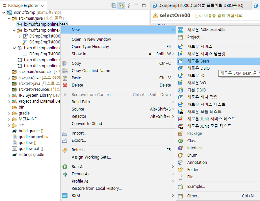Screen dimensions: 260x201
Task: Toggle Link with Editor in Package Explorer
Action: click(x=121, y=5)
